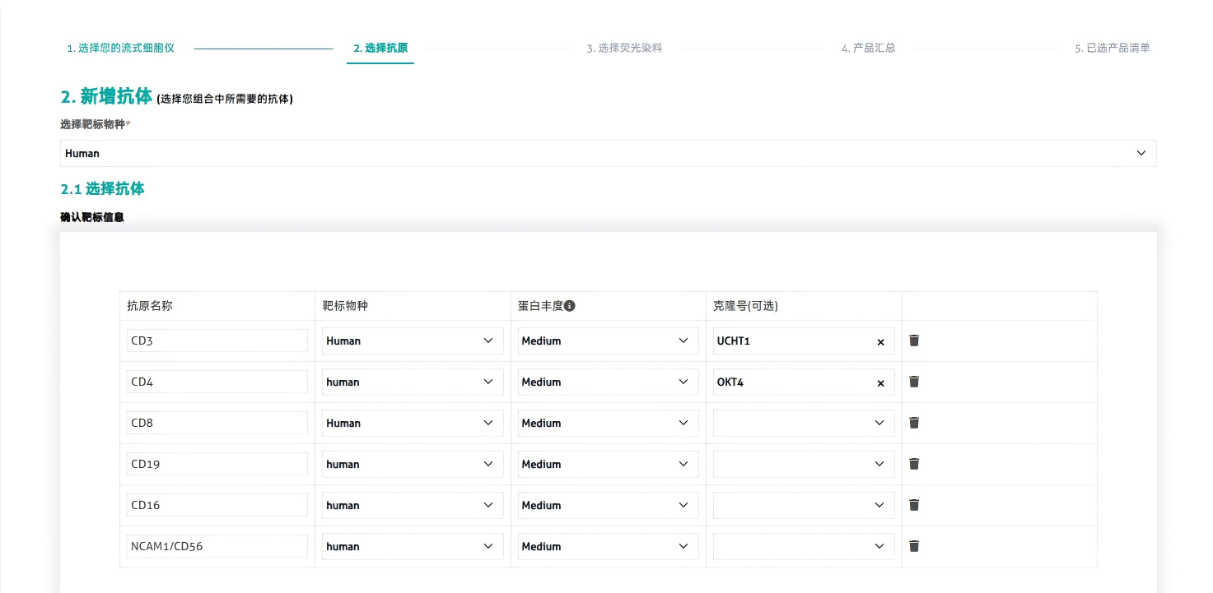The width and height of the screenshot is (1213, 593).
Task: Go to step 5 已选产品清单
Action: coord(1112,49)
